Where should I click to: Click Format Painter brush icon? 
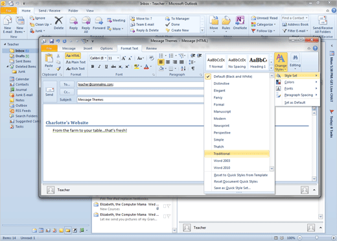58,69
